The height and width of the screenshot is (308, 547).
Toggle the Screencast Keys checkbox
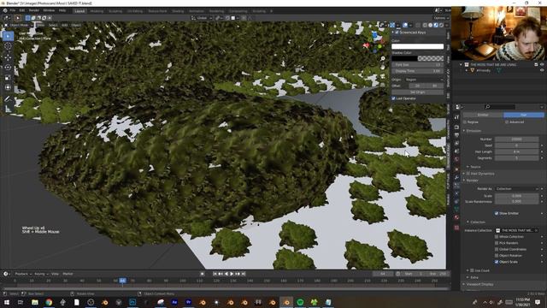click(x=397, y=33)
